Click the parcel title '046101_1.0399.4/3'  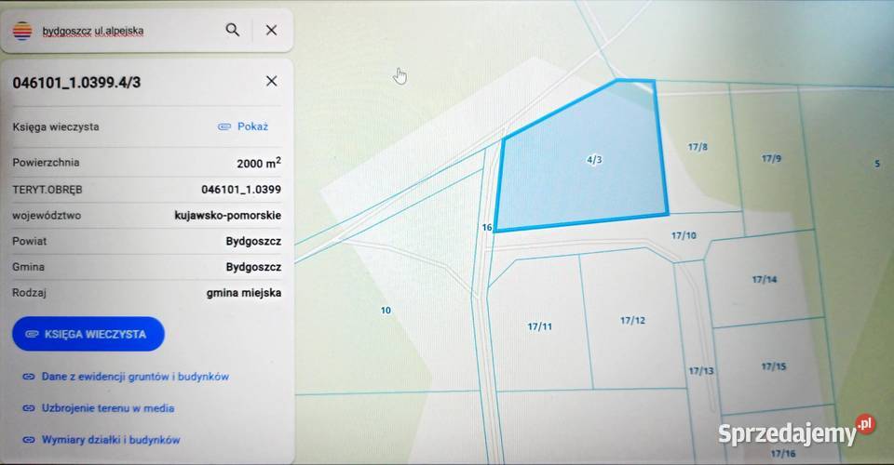(76, 83)
